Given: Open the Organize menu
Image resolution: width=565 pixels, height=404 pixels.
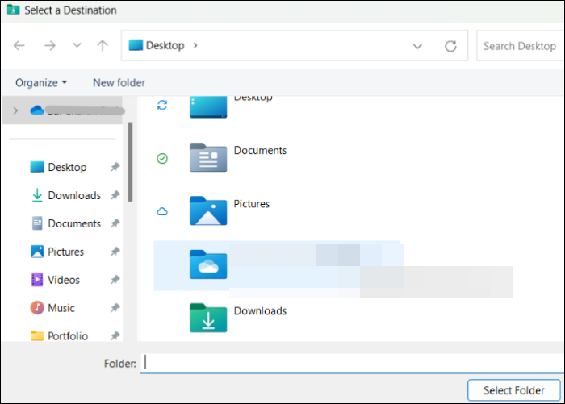Looking at the screenshot, I should click(x=41, y=83).
